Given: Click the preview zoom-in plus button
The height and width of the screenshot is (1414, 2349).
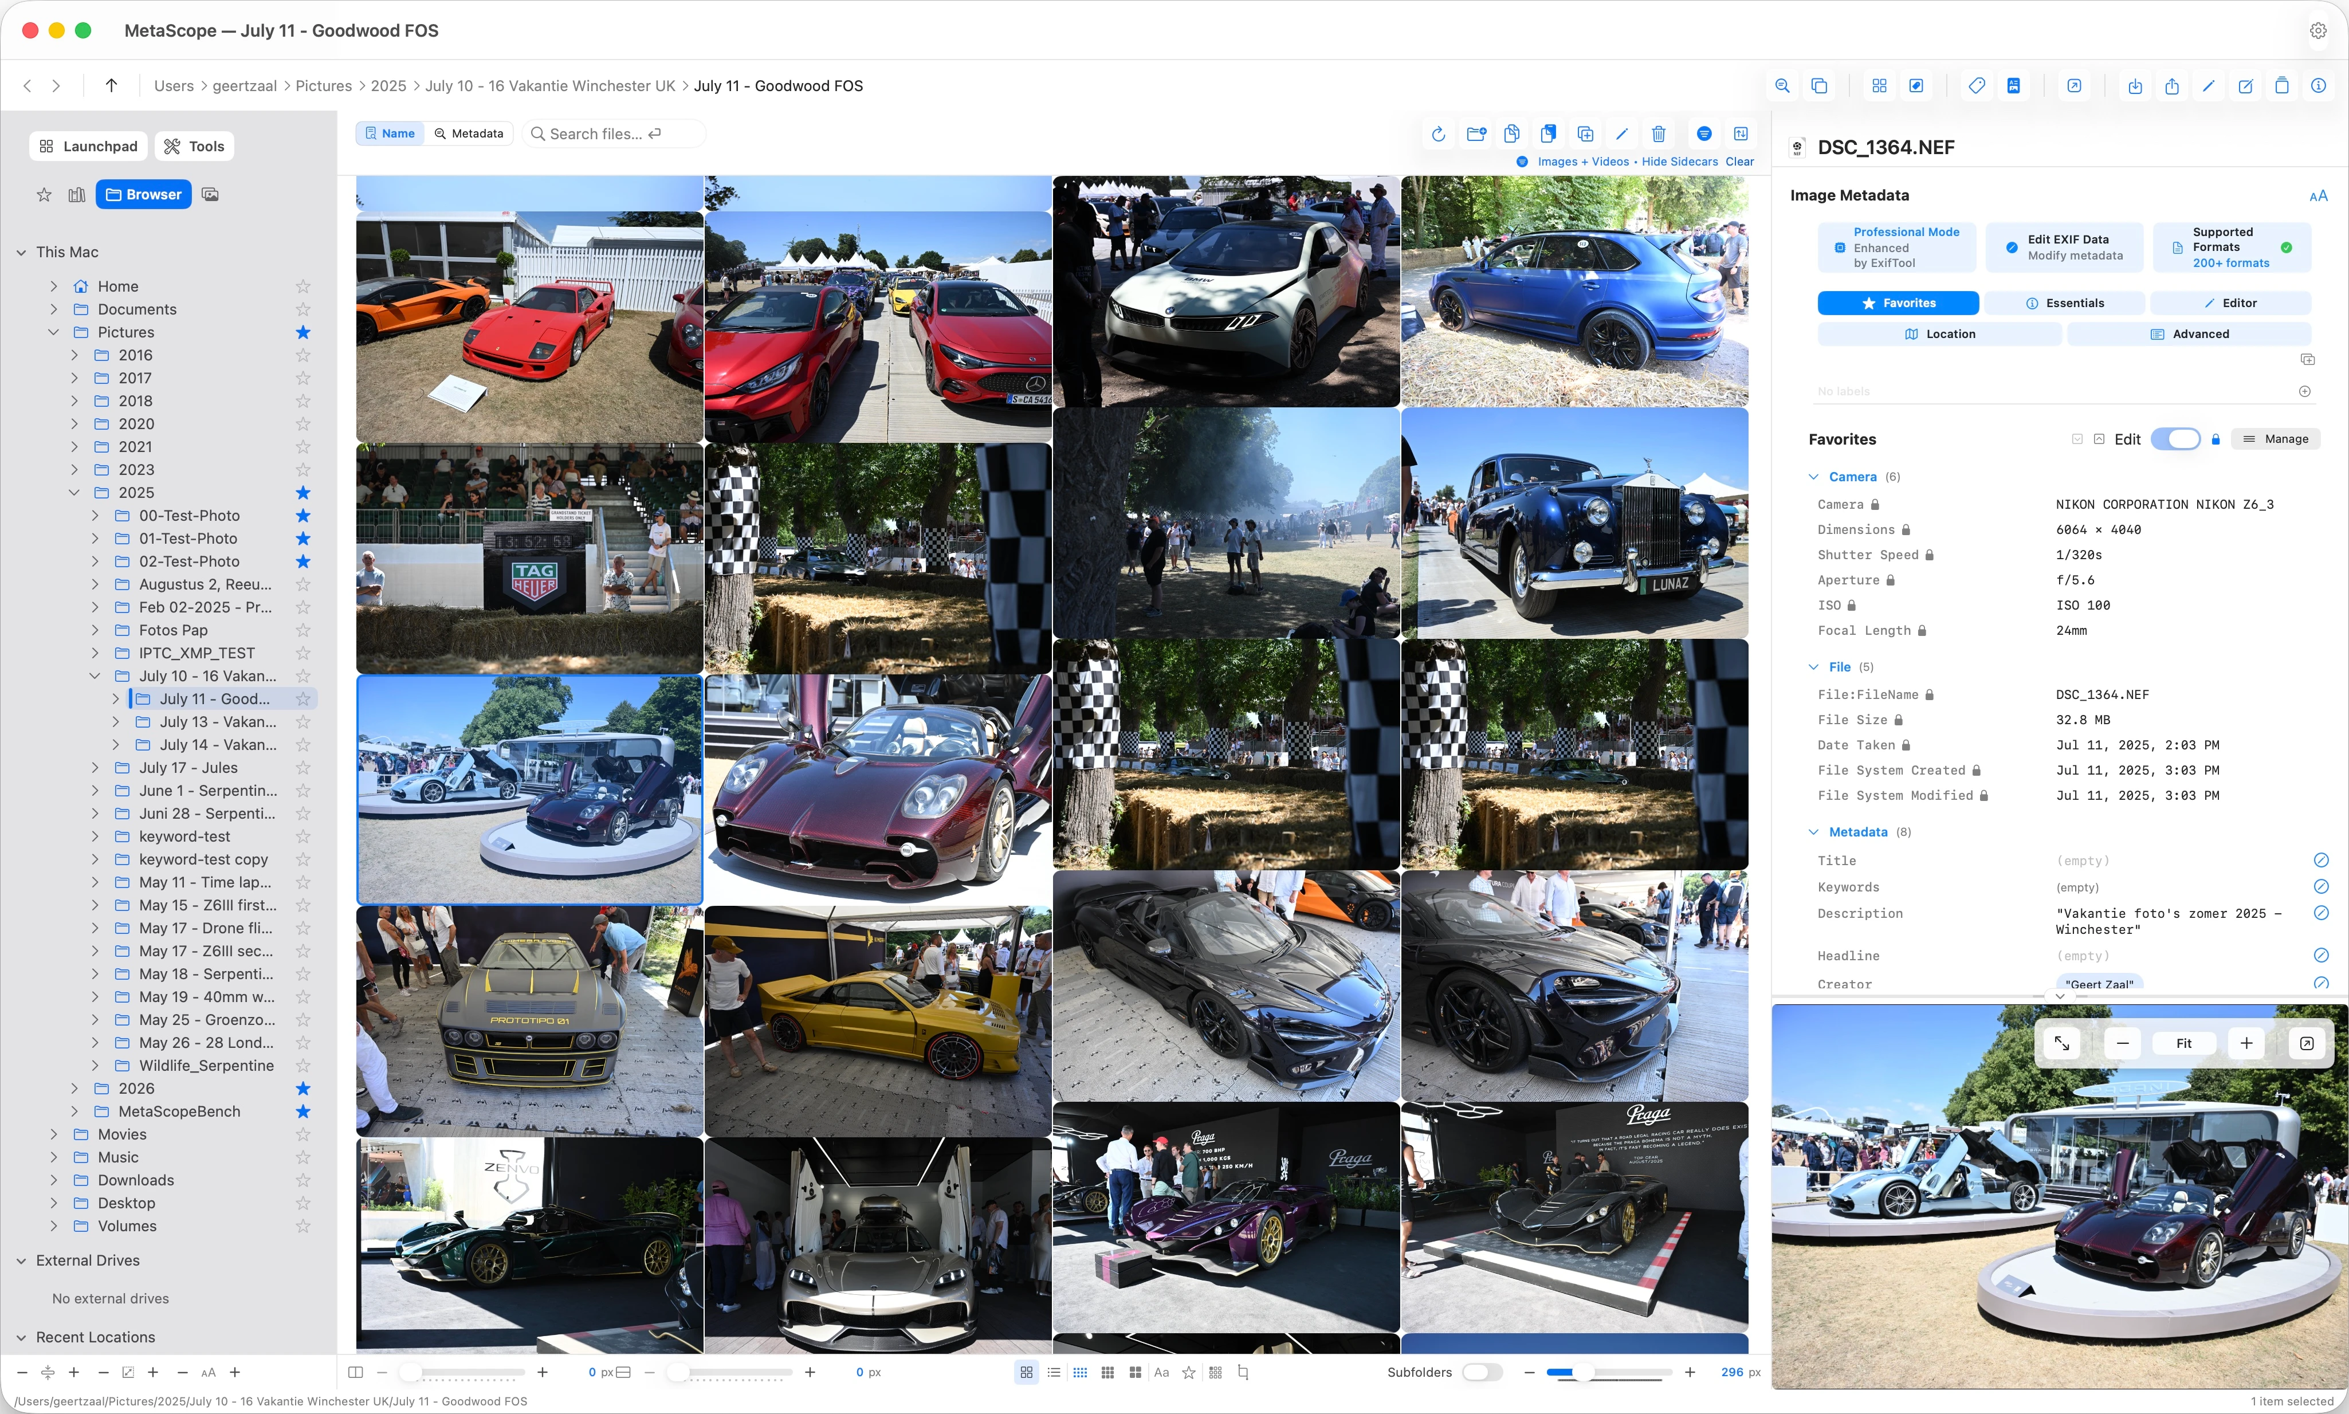Looking at the screenshot, I should pyautogui.click(x=2246, y=1043).
